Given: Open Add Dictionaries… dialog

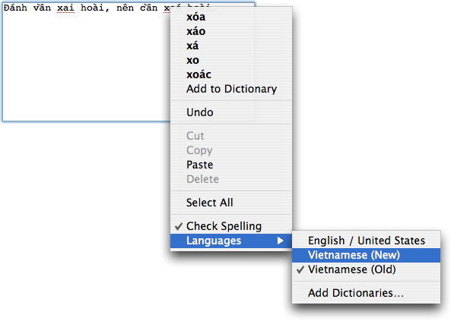Looking at the screenshot, I should (366, 293).
